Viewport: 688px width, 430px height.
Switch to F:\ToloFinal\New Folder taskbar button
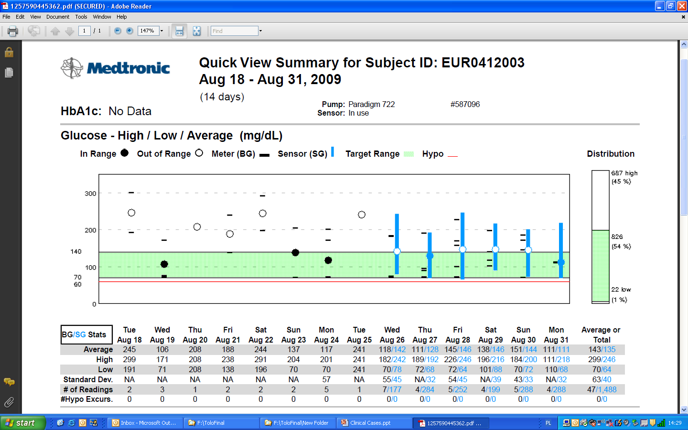click(299, 423)
